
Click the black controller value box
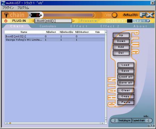(x=130, y=21)
